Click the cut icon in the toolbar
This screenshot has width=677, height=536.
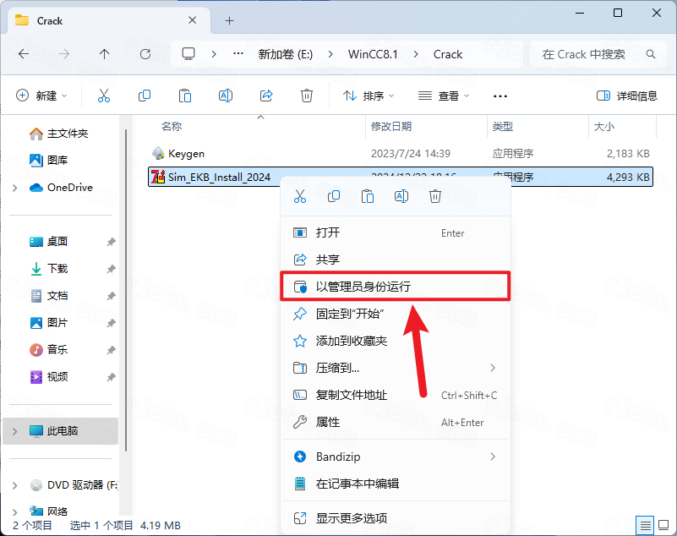coord(104,96)
